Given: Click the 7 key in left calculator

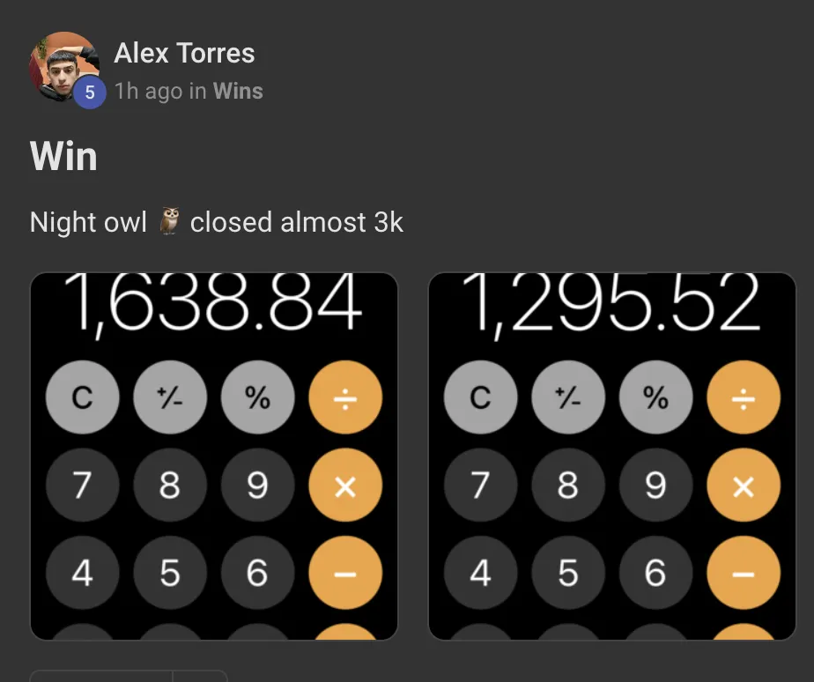Looking at the screenshot, I should click(x=83, y=486).
